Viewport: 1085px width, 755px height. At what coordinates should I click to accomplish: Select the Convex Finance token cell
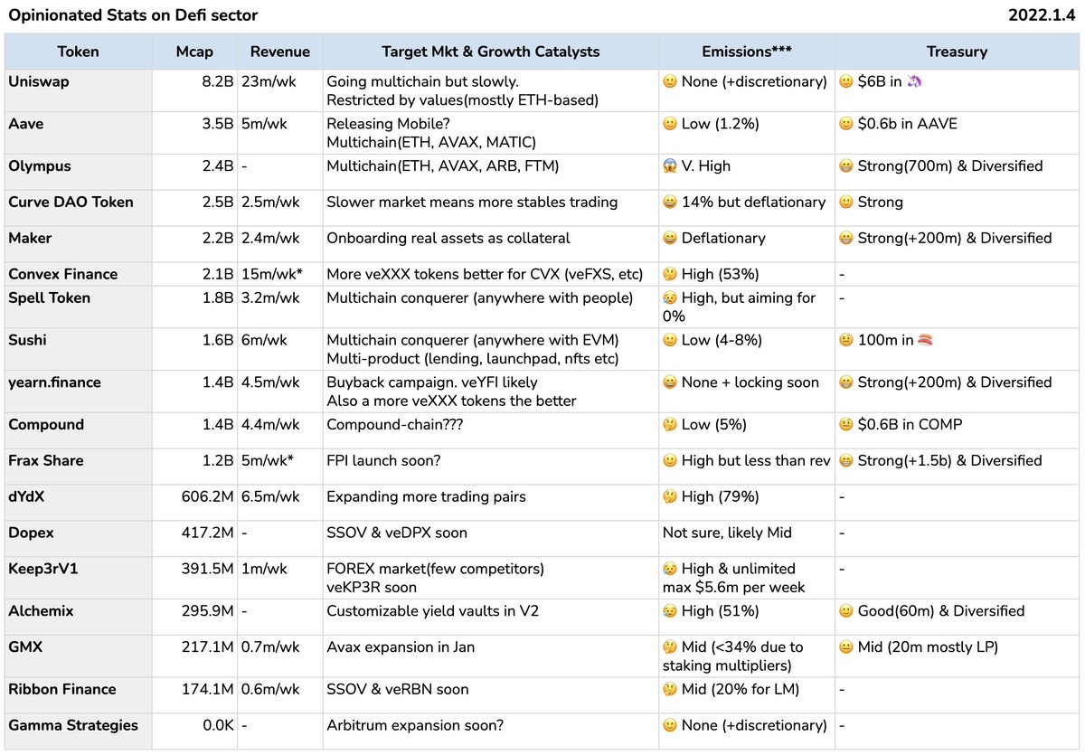[x=78, y=274]
